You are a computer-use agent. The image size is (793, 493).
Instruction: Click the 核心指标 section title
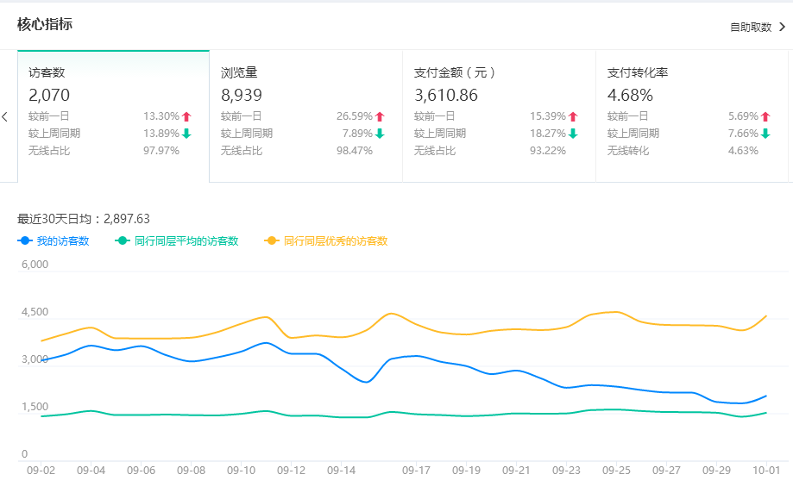[45, 24]
